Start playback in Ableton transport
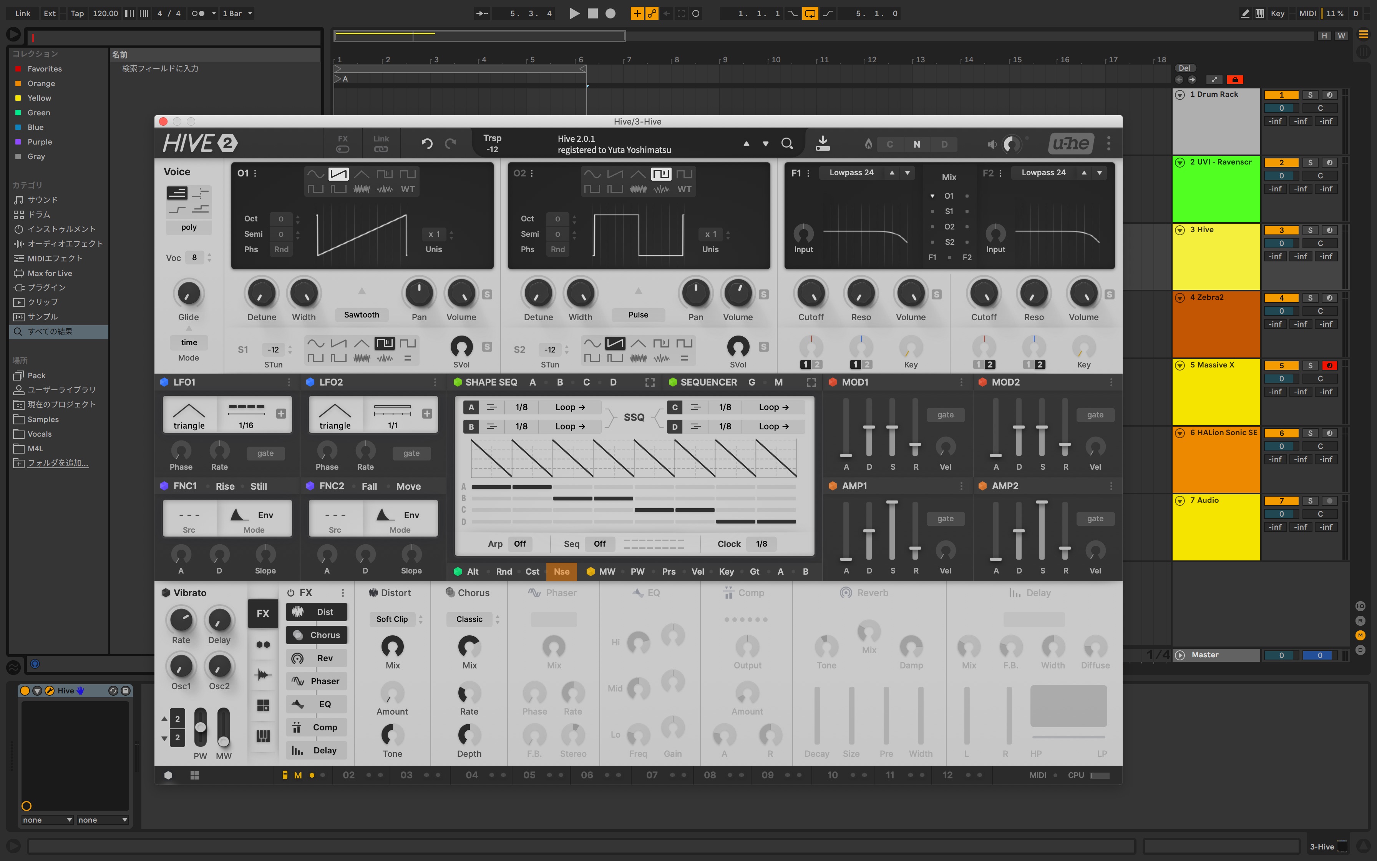Viewport: 1377px width, 861px height. click(575, 13)
